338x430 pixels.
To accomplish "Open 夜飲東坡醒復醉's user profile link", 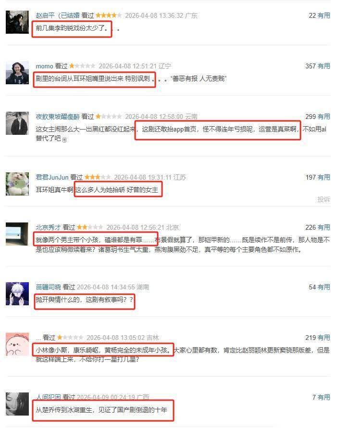I will (x=58, y=117).
